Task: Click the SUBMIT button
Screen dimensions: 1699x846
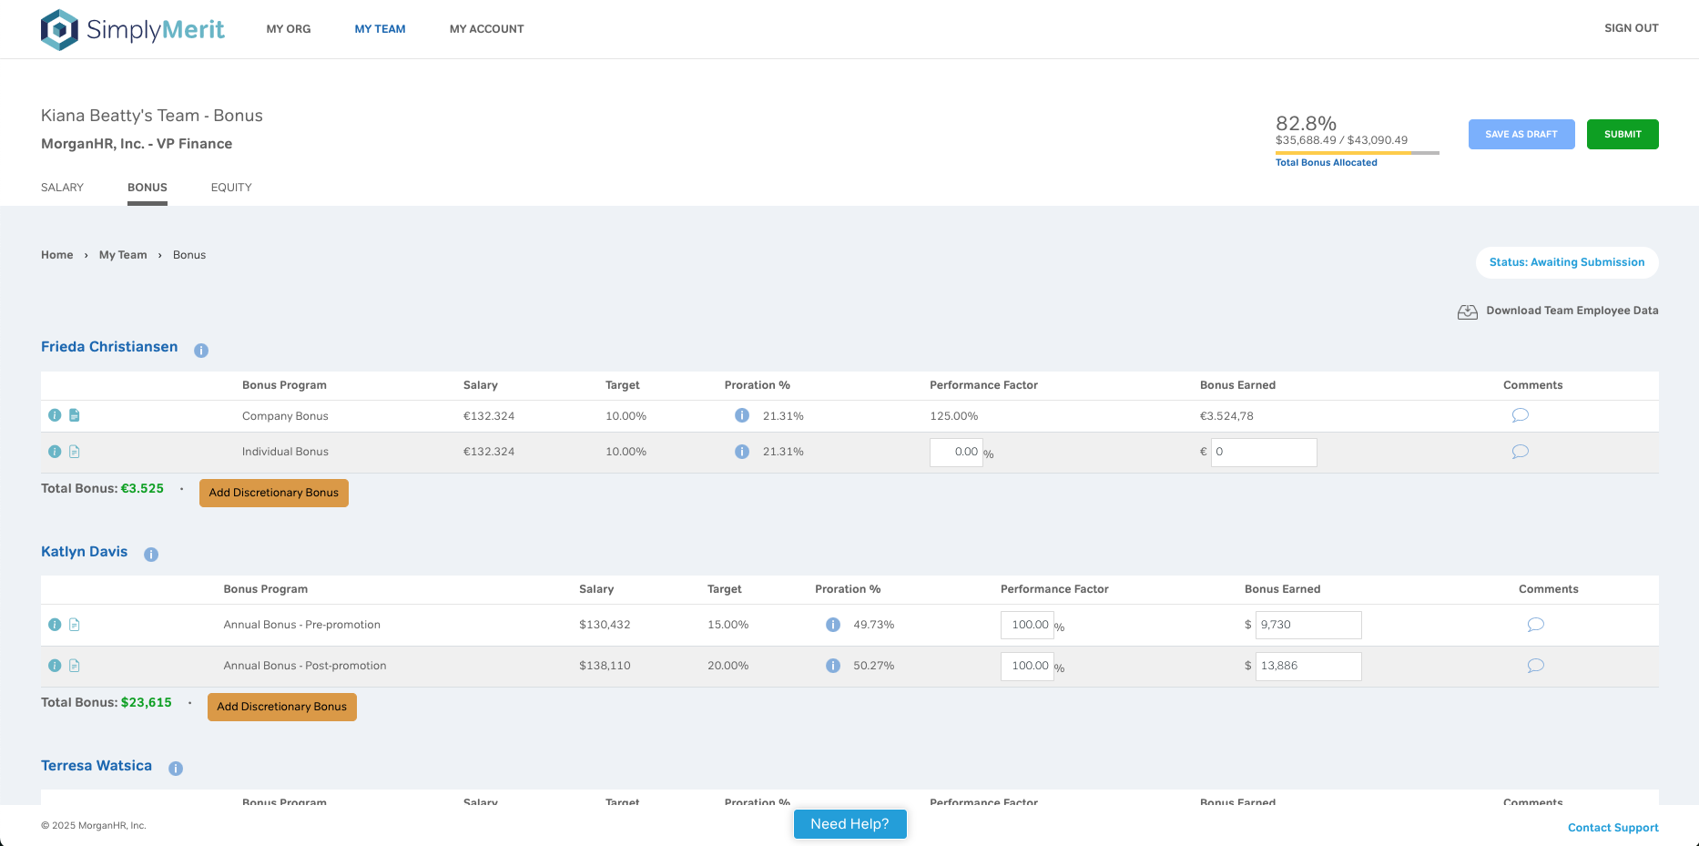Action: [1622, 134]
